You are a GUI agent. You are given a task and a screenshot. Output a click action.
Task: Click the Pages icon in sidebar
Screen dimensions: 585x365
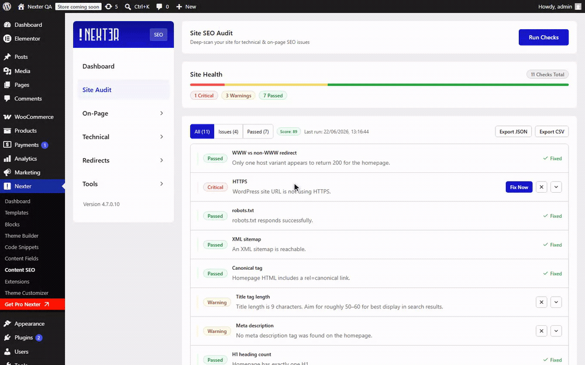[x=7, y=85]
